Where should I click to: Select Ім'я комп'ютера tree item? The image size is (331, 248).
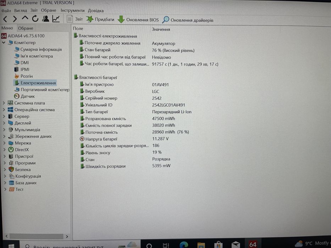tap(34, 56)
